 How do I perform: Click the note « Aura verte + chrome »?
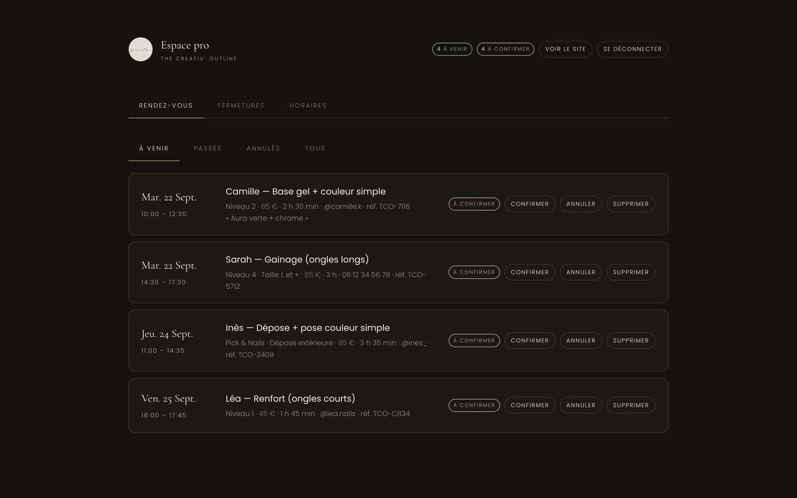point(267,218)
